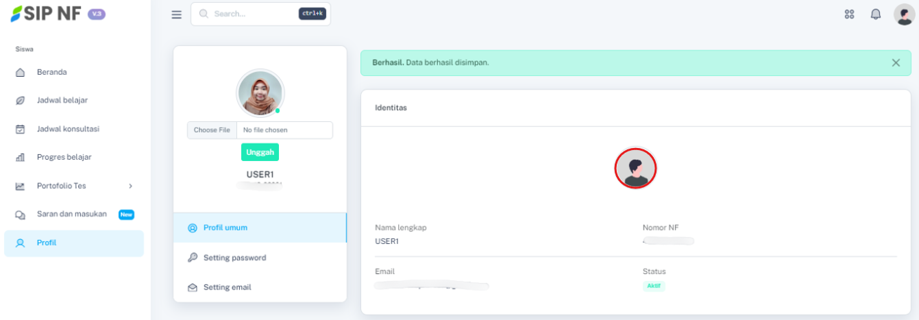Open the notifications bell
Screen dimensions: 919x320
(x=875, y=14)
